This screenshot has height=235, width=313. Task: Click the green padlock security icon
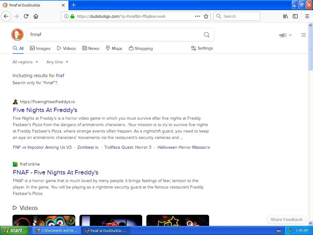72,16
